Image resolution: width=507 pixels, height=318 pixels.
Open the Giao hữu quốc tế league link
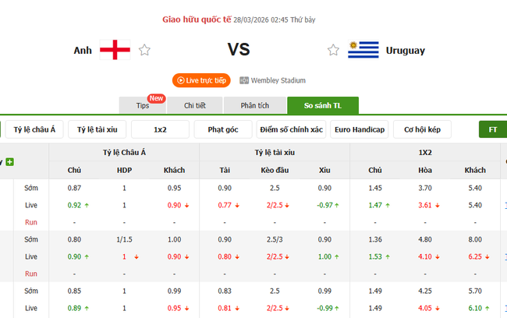[x=197, y=19]
